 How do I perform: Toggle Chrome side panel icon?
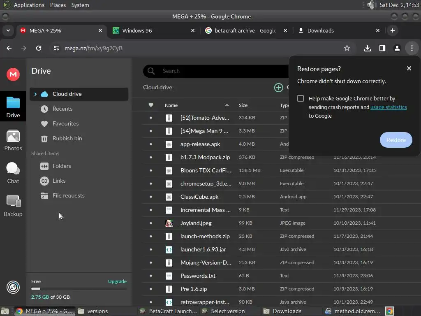point(382,48)
